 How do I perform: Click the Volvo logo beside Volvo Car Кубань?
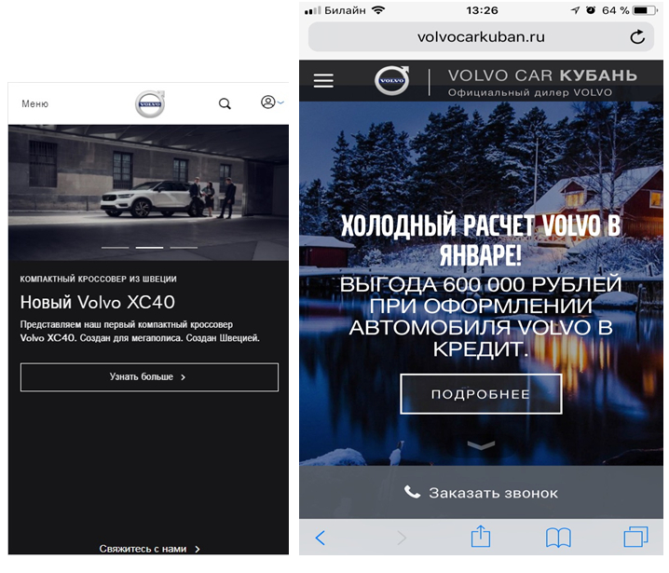(392, 81)
